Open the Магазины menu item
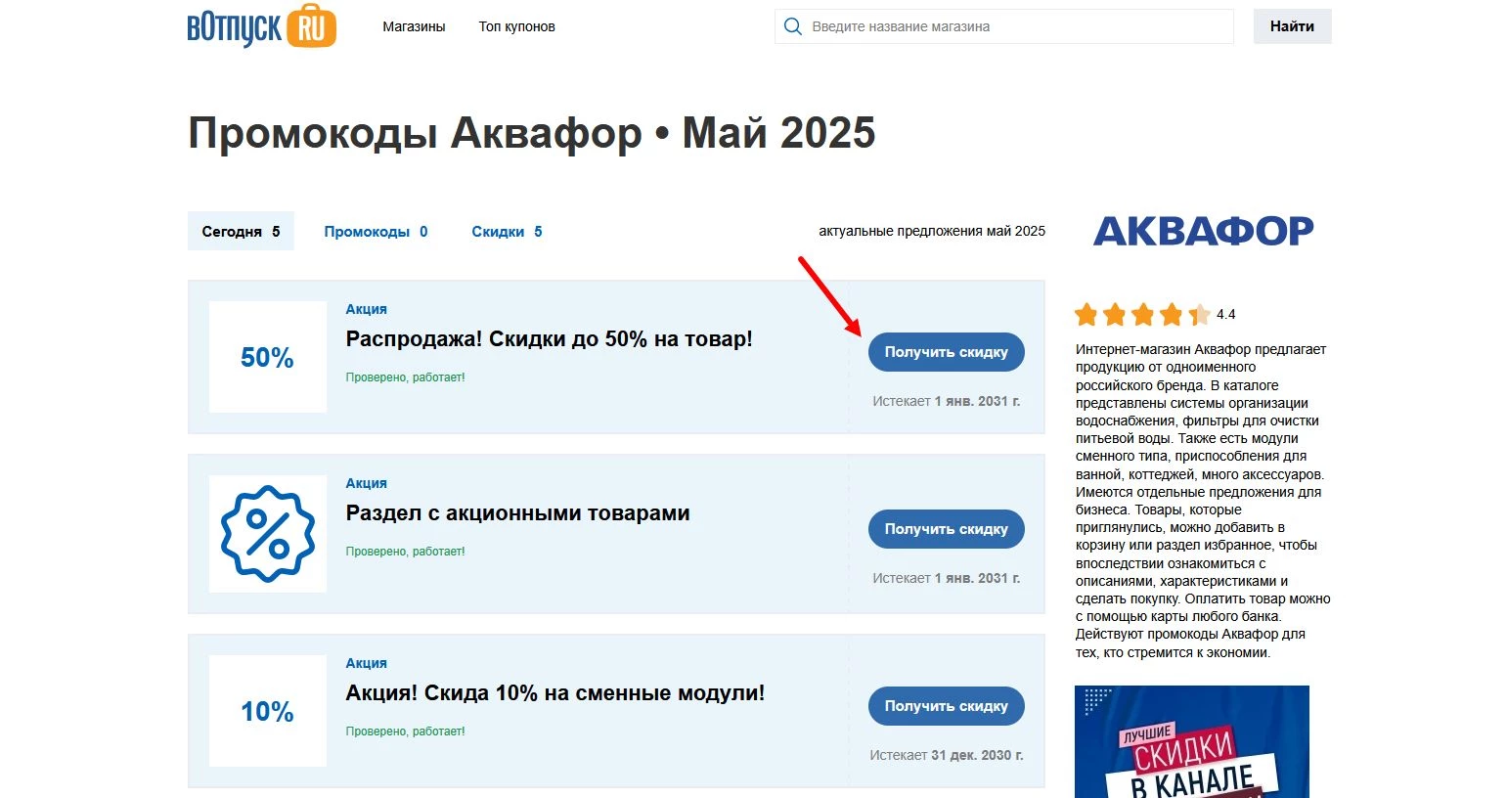1507x798 pixels. click(x=414, y=26)
